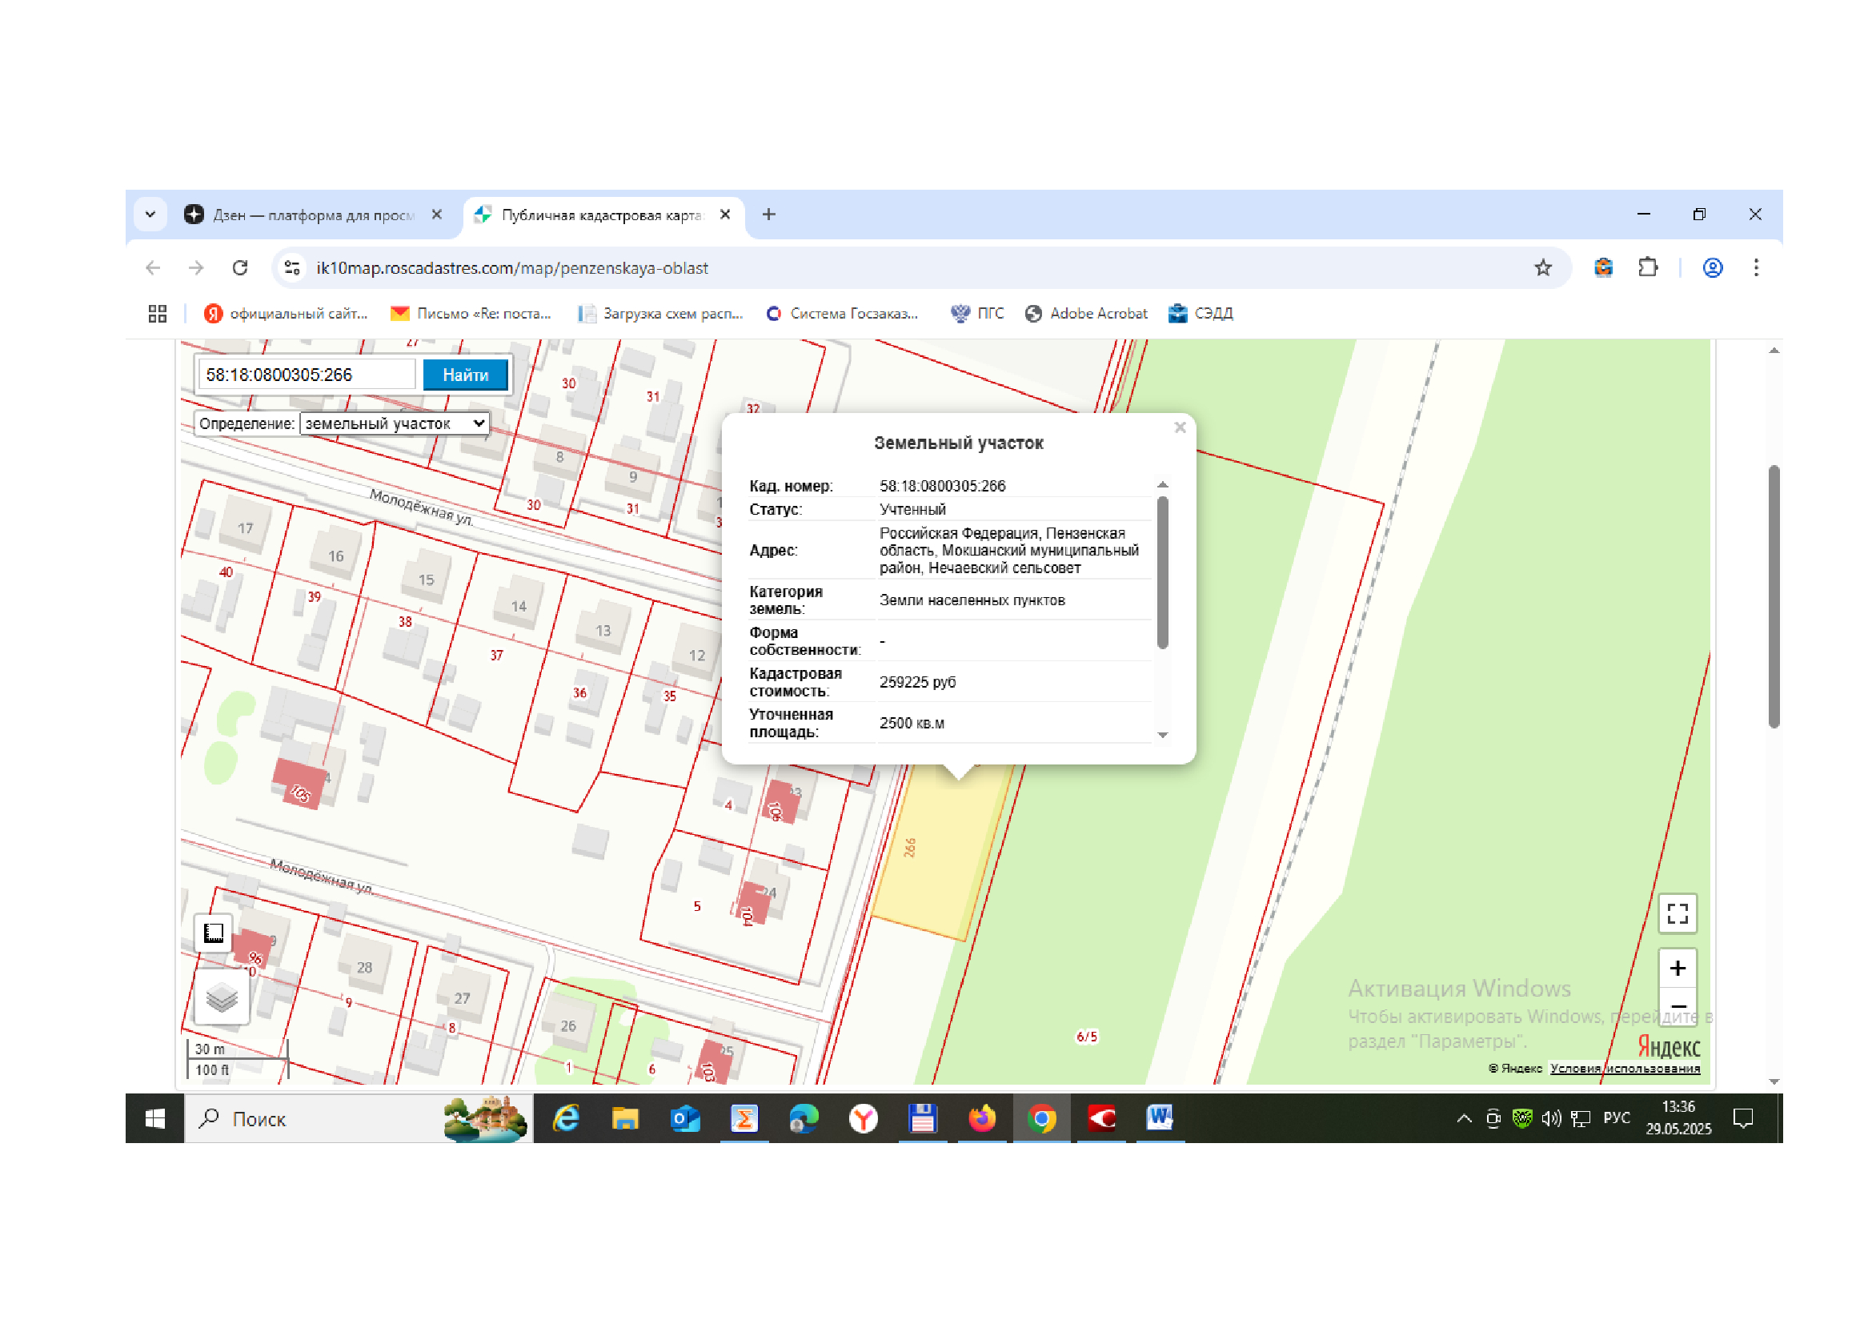Screen dimensions: 1872x1324
Task: Click cadastral value 259225 руб
Action: click(917, 682)
